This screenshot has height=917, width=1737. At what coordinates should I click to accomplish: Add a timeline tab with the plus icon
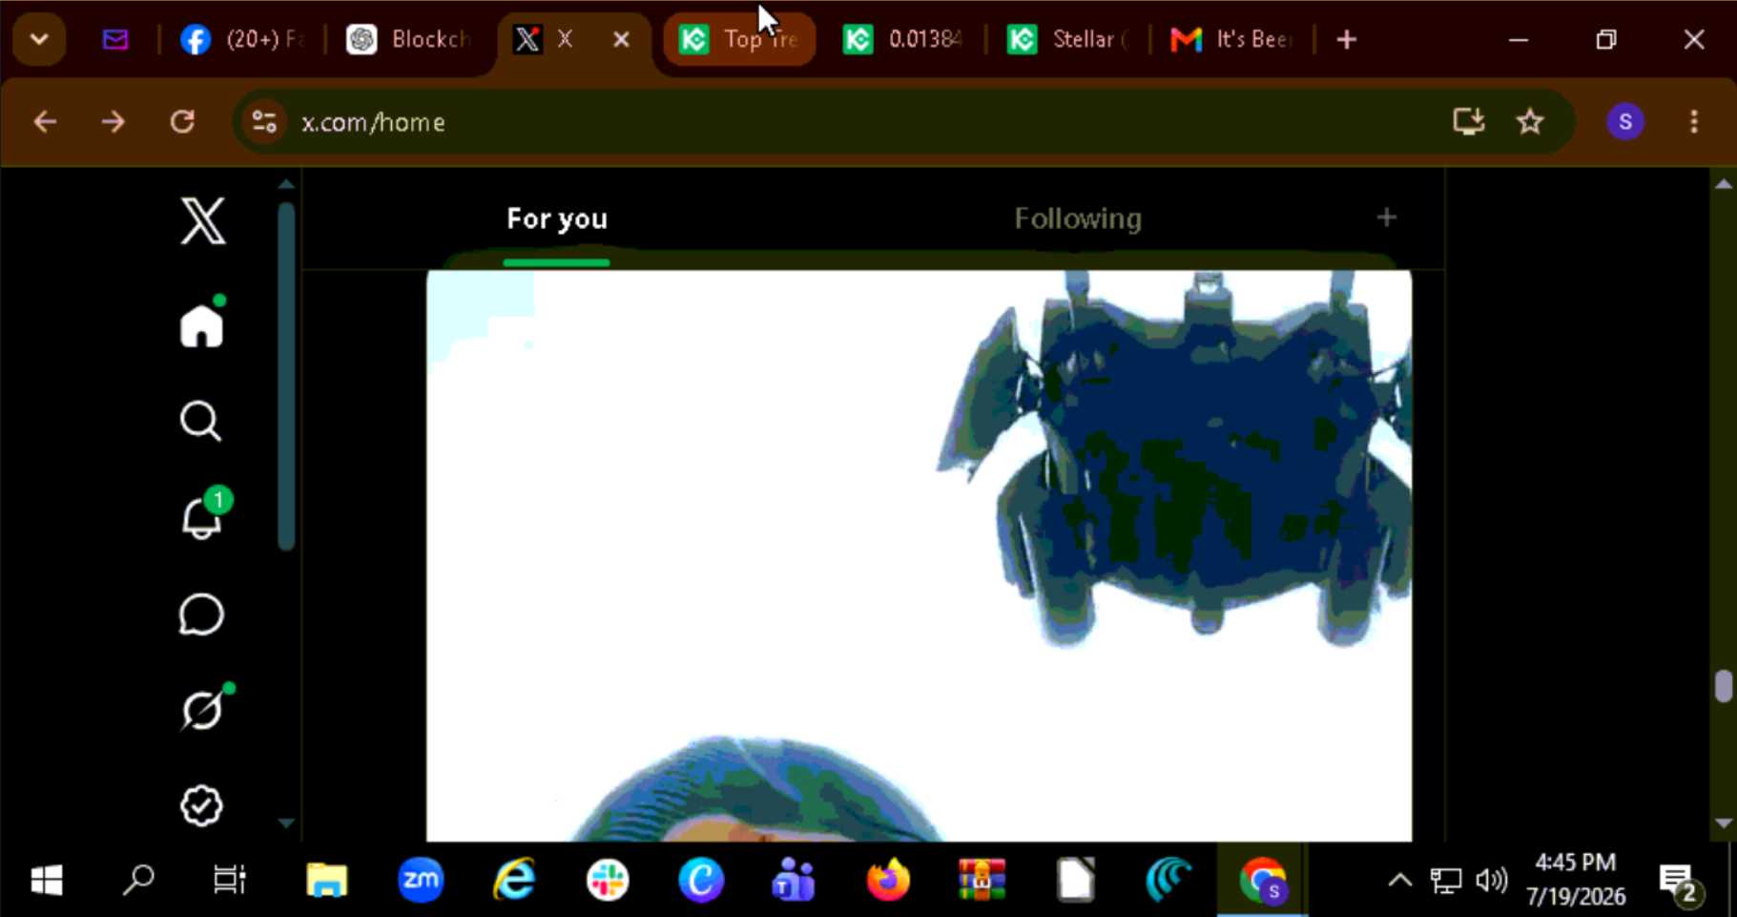point(1387,218)
